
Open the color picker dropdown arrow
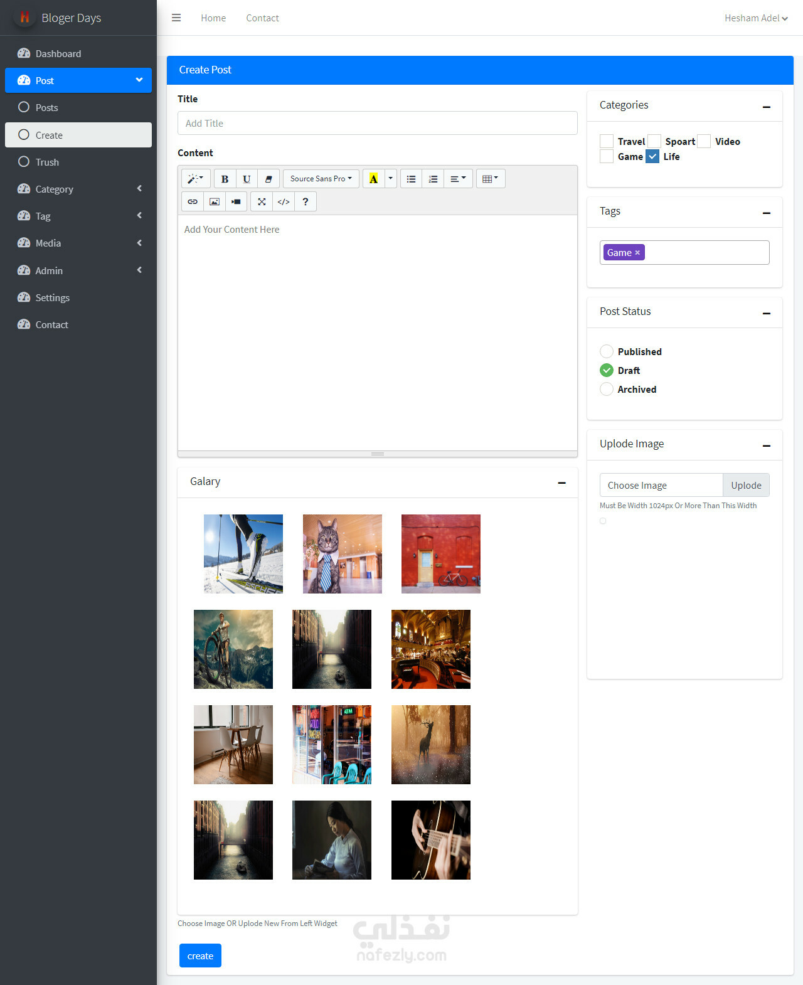pyautogui.click(x=391, y=179)
